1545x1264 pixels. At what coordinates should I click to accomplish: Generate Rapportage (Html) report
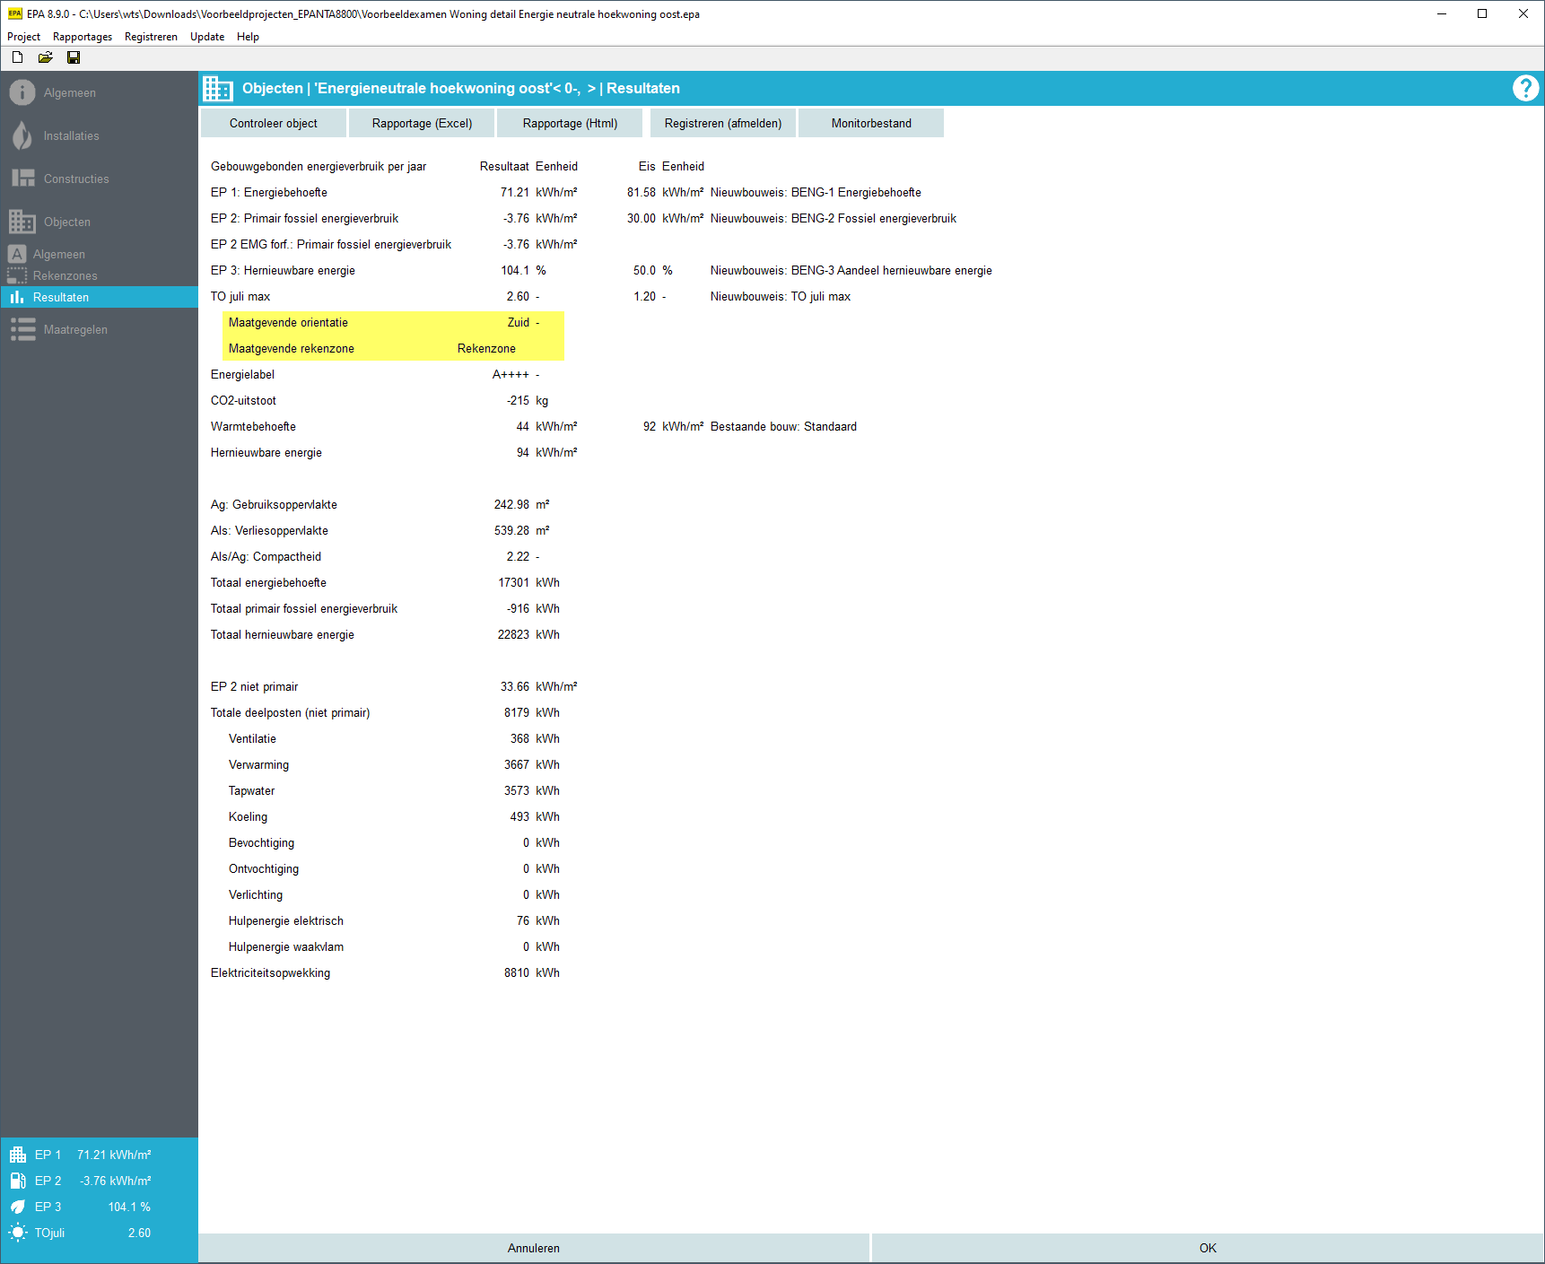tap(570, 123)
